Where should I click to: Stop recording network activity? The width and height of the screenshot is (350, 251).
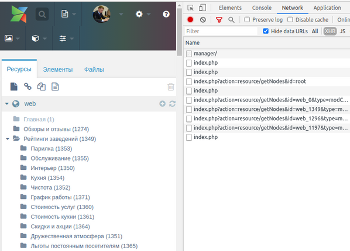pos(190,20)
